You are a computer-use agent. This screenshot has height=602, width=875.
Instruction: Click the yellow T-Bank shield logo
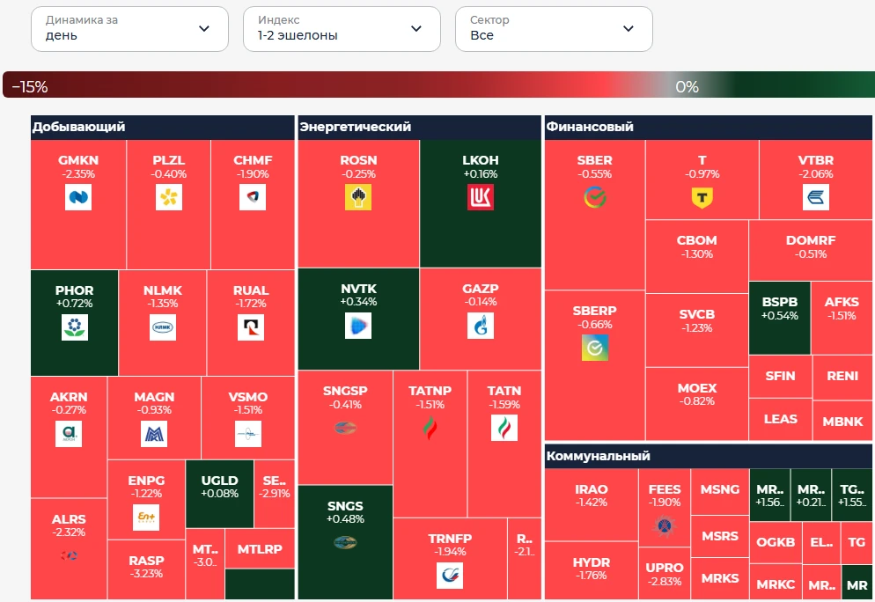point(702,197)
